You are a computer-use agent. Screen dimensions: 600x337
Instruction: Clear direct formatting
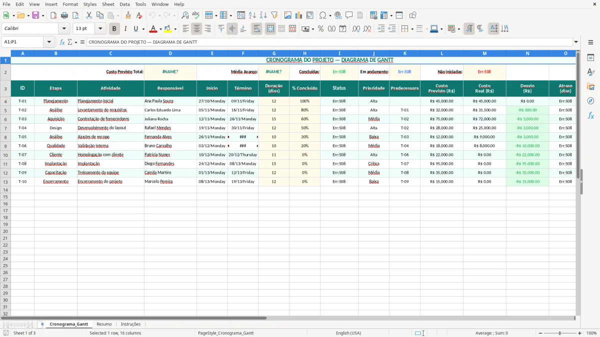(x=139, y=15)
